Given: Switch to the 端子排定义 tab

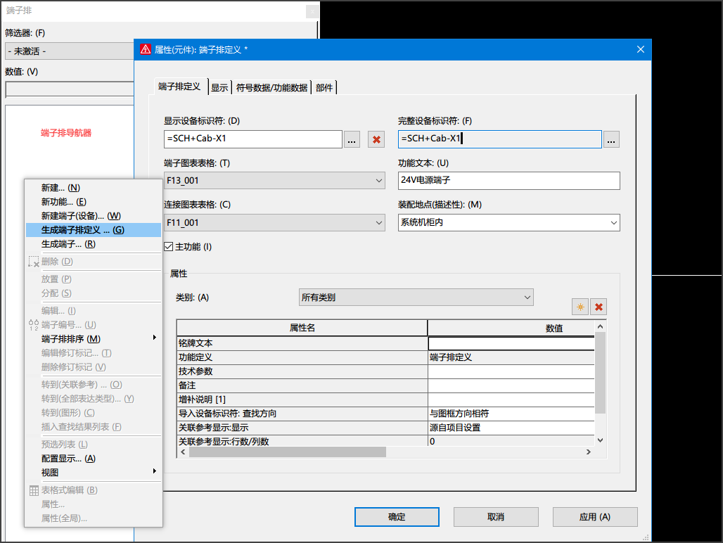Looking at the screenshot, I should (179, 87).
